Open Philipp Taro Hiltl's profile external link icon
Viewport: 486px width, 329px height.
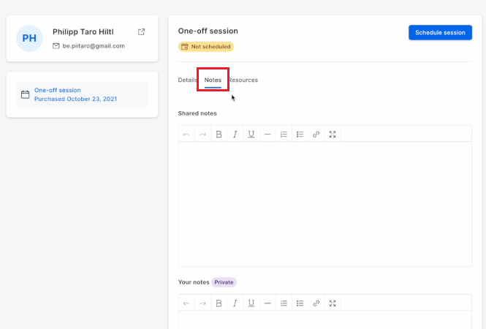(141, 31)
